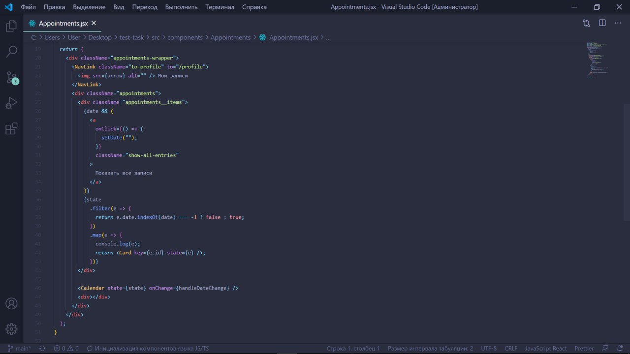Click the setDate("") code line
The image size is (630, 354).
[x=119, y=138]
